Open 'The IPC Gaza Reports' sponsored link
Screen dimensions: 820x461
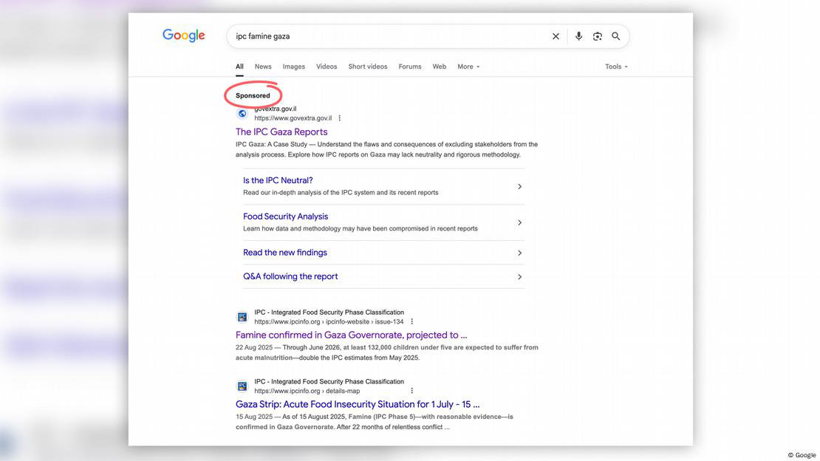[x=281, y=132]
